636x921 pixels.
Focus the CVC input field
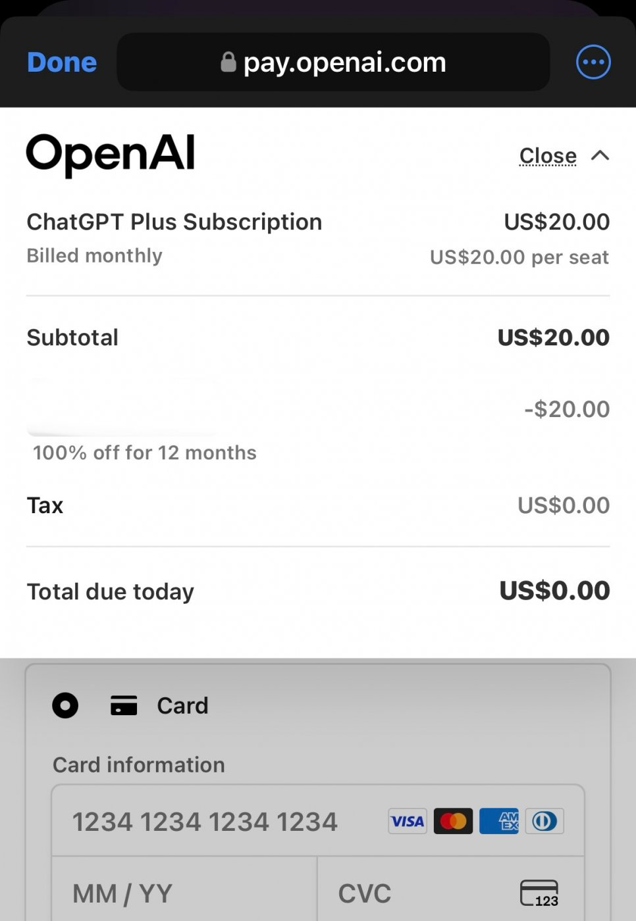(421, 893)
